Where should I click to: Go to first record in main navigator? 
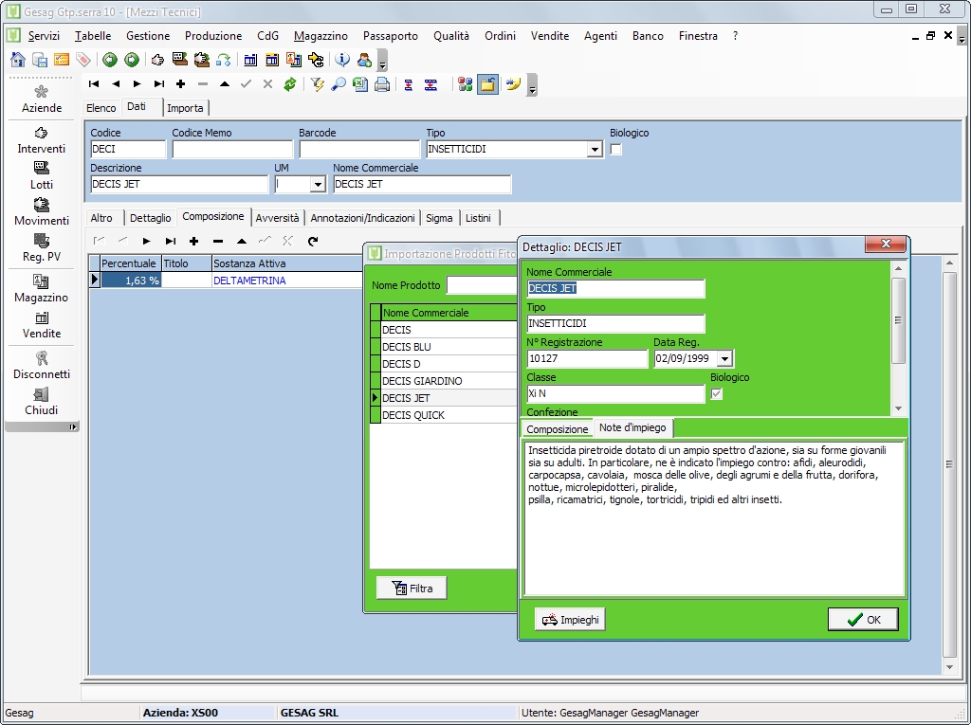(x=94, y=84)
